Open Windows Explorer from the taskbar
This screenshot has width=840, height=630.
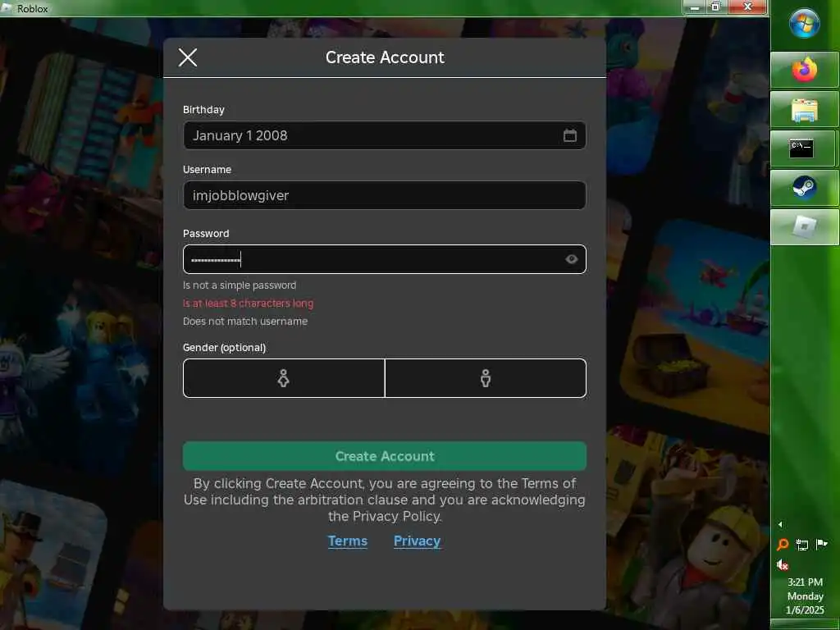click(804, 110)
